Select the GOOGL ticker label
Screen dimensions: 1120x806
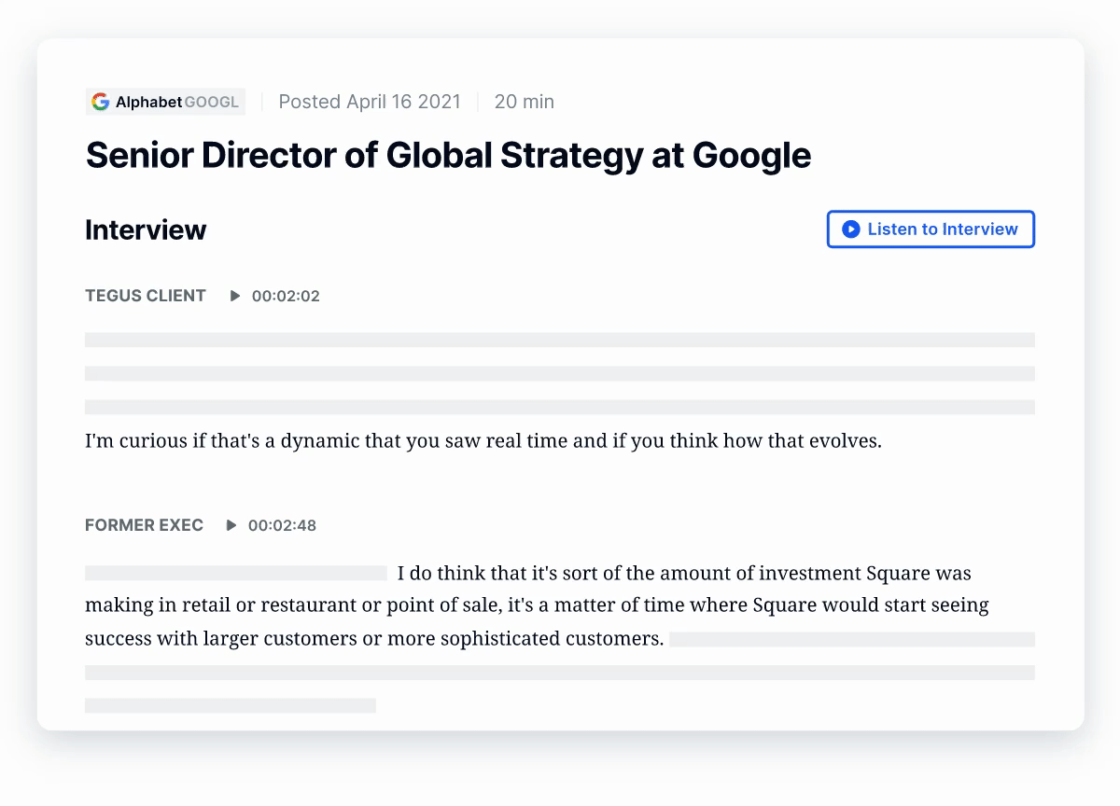tap(209, 102)
